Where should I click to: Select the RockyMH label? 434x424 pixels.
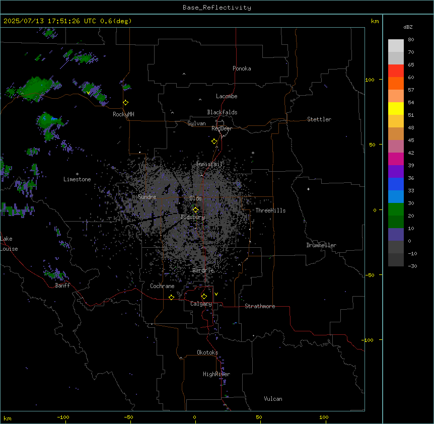click(123, 114)
